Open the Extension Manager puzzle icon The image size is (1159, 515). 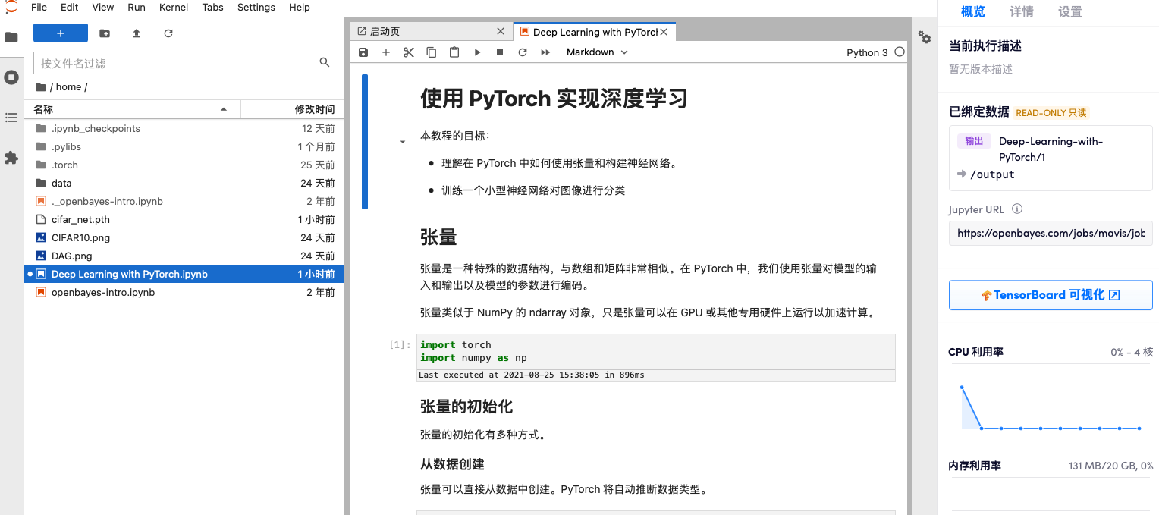[x=11, y=158]
